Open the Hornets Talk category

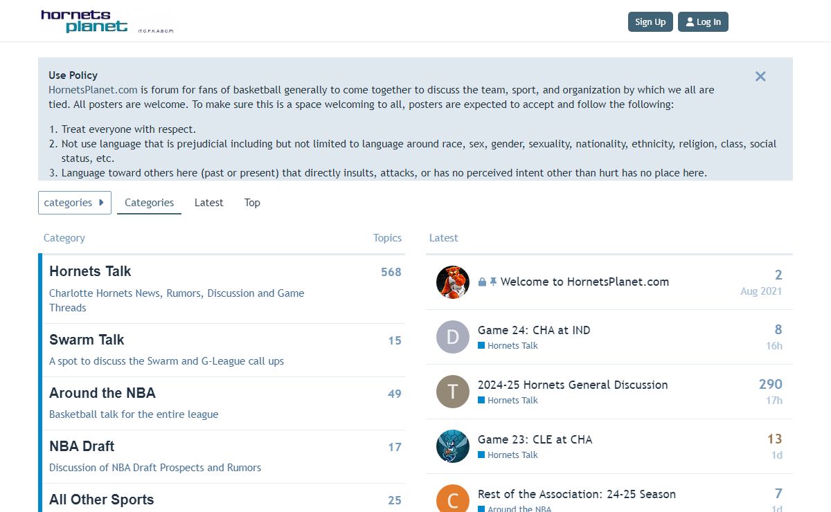[90, 271]
